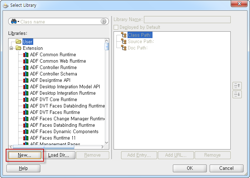Screen dimensions: 250x178
Task: Toggle Deployed by Default checkbox
Action: 116,27
